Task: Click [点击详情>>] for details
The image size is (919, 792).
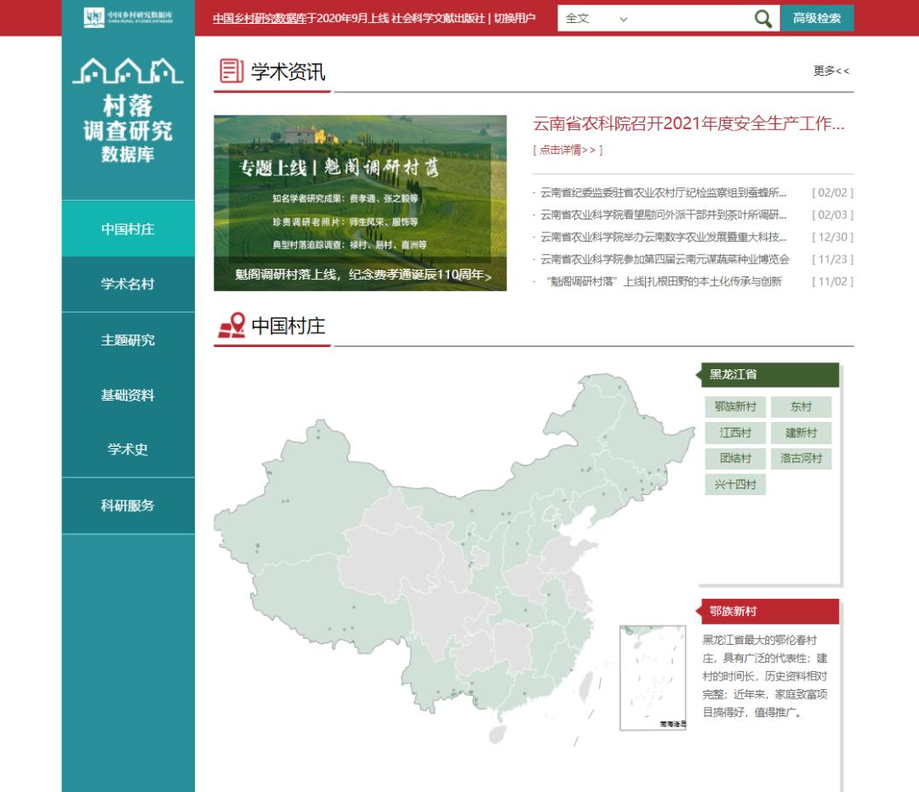Action: [x=568, y=150]
